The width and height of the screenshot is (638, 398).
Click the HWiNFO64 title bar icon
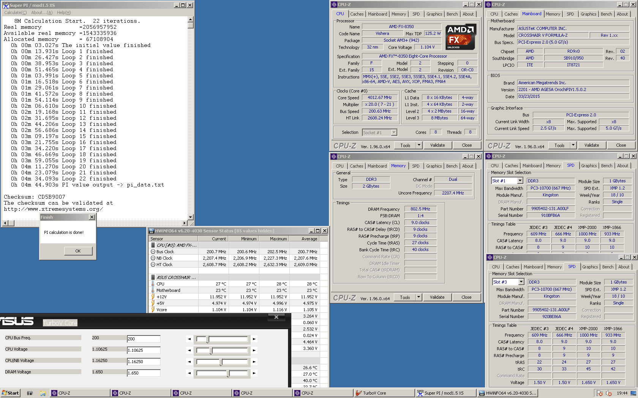(152, 231)
